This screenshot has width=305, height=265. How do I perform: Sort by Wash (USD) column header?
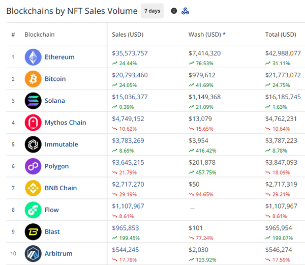207,35
